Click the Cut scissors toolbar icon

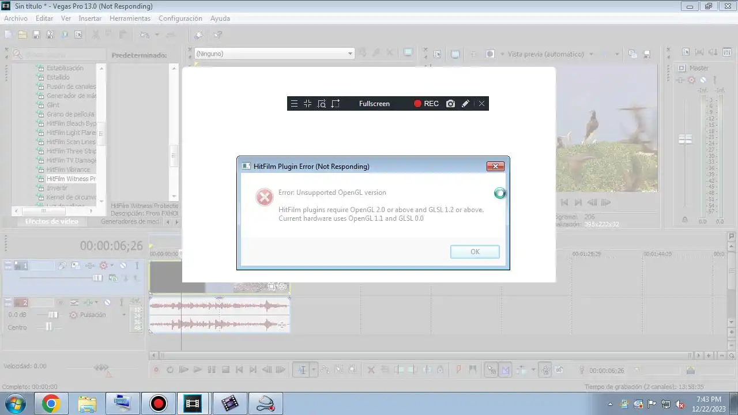coord(96,35)
